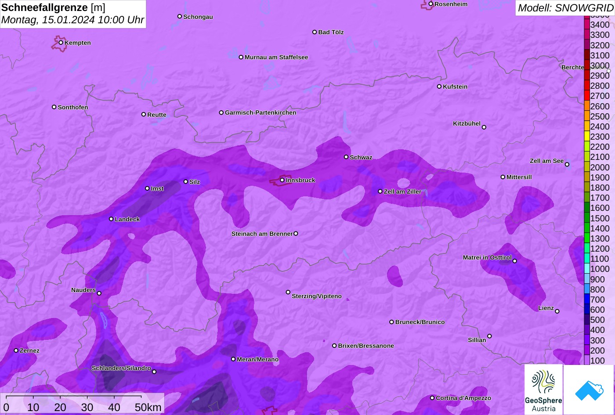Click the Reutte label

[157, 115]
